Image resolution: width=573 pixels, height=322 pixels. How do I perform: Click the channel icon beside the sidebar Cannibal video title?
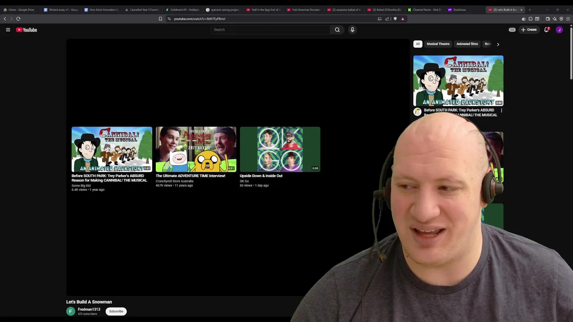click(417, 112)
